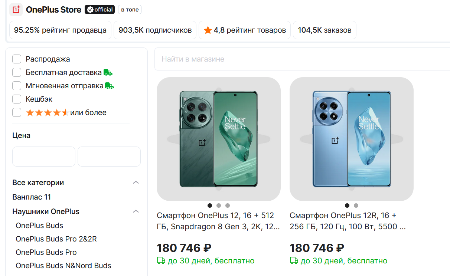Check the Кешбэк filter
Image resolution: width=450 pixels, height=276 pixels.
pos(17,99)
